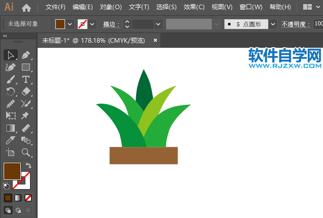
Task: Select the Selection (arrow) tool
Action: point(11,55)
